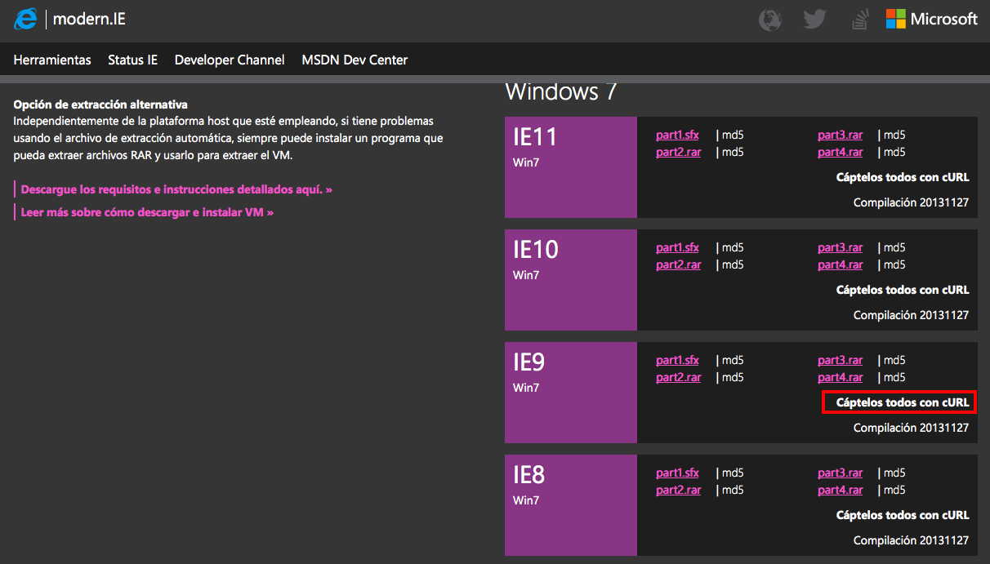Open md5 next to IE10 part3.rar
The image size is (990, 564).
click(894, 247)
